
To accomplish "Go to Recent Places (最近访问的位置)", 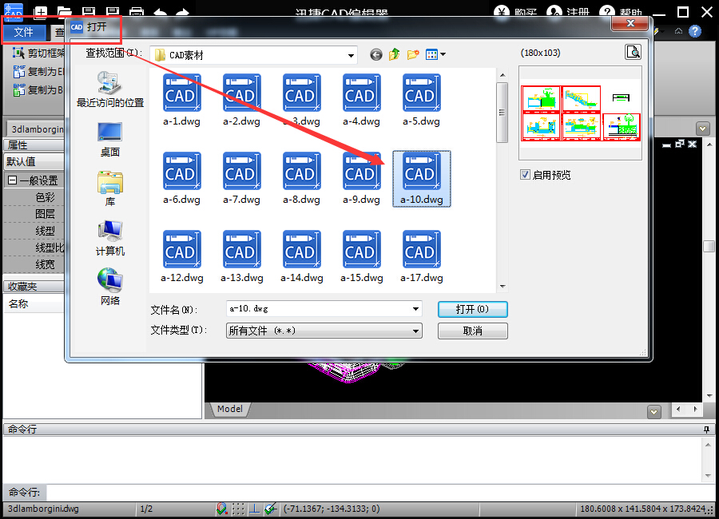I will point(110,90).
